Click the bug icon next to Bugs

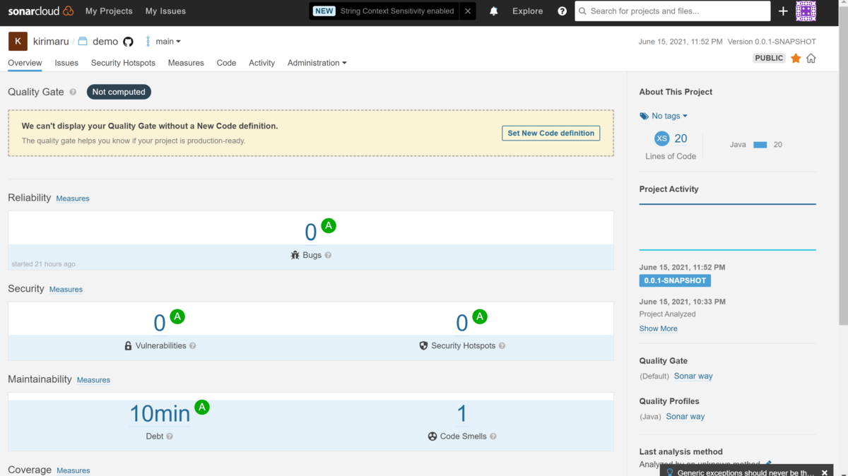point(295,255)
